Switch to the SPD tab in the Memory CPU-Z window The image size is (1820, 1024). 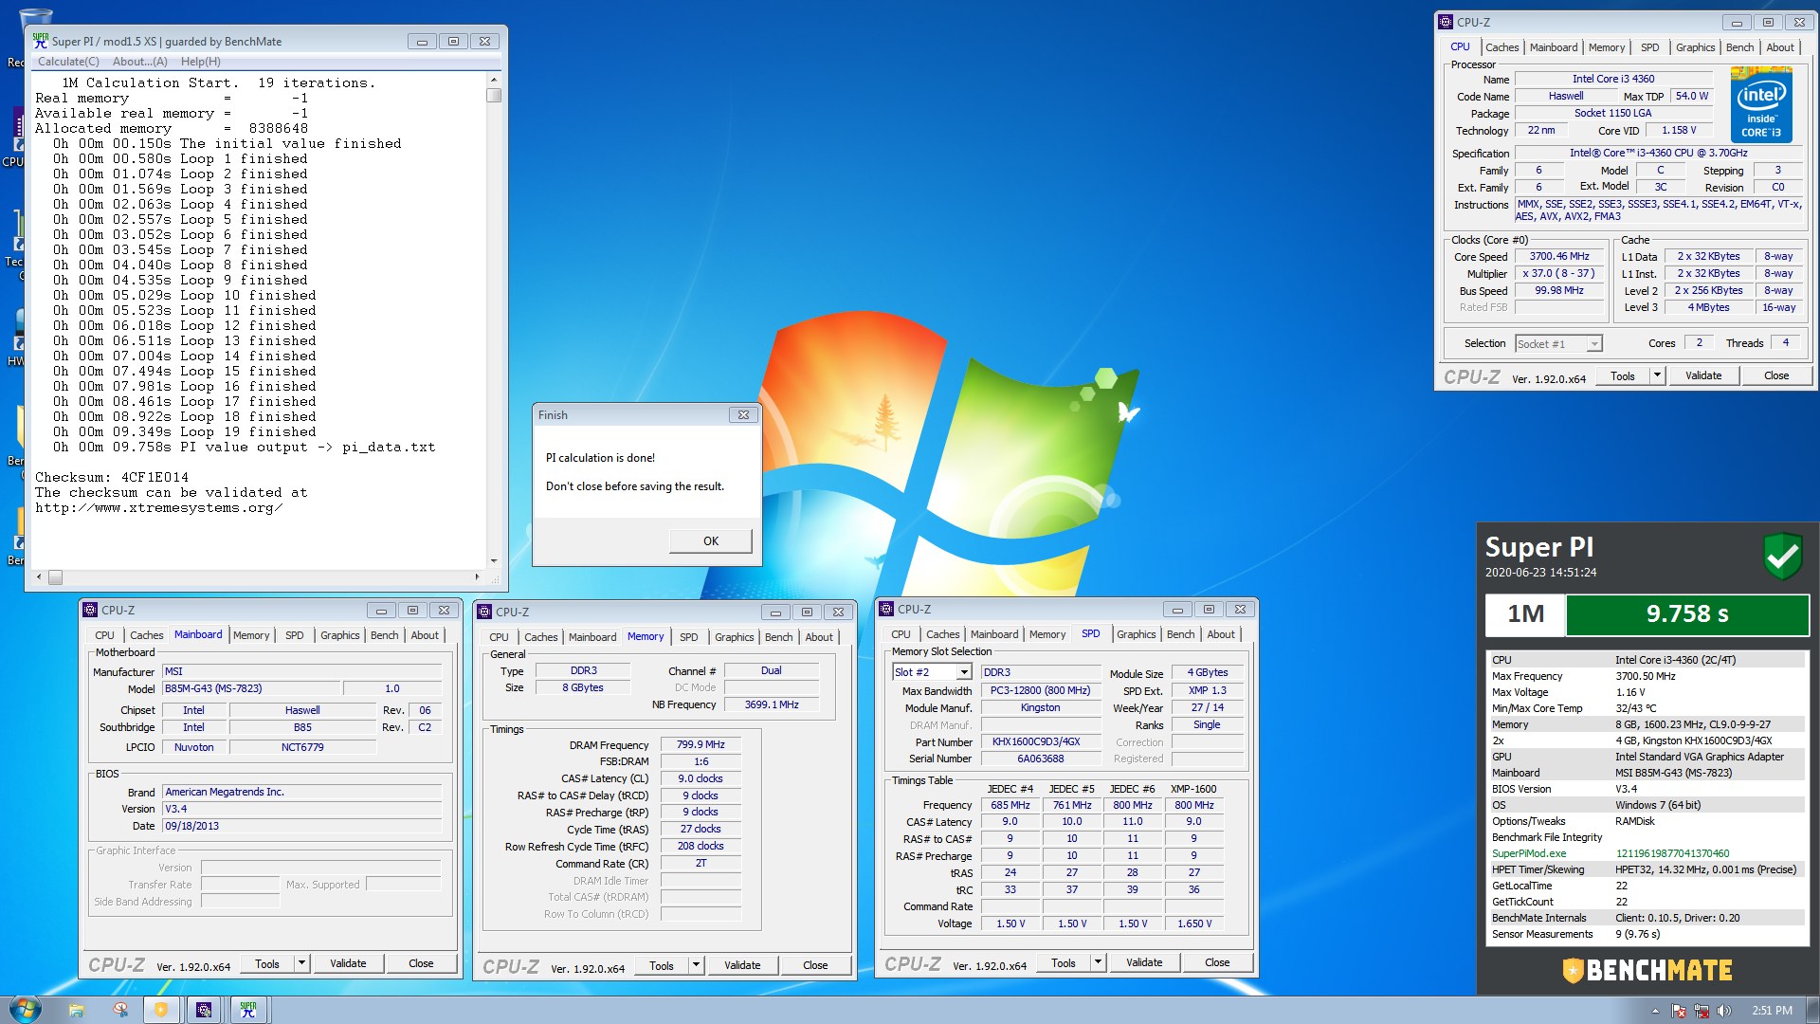click(688, 637)
